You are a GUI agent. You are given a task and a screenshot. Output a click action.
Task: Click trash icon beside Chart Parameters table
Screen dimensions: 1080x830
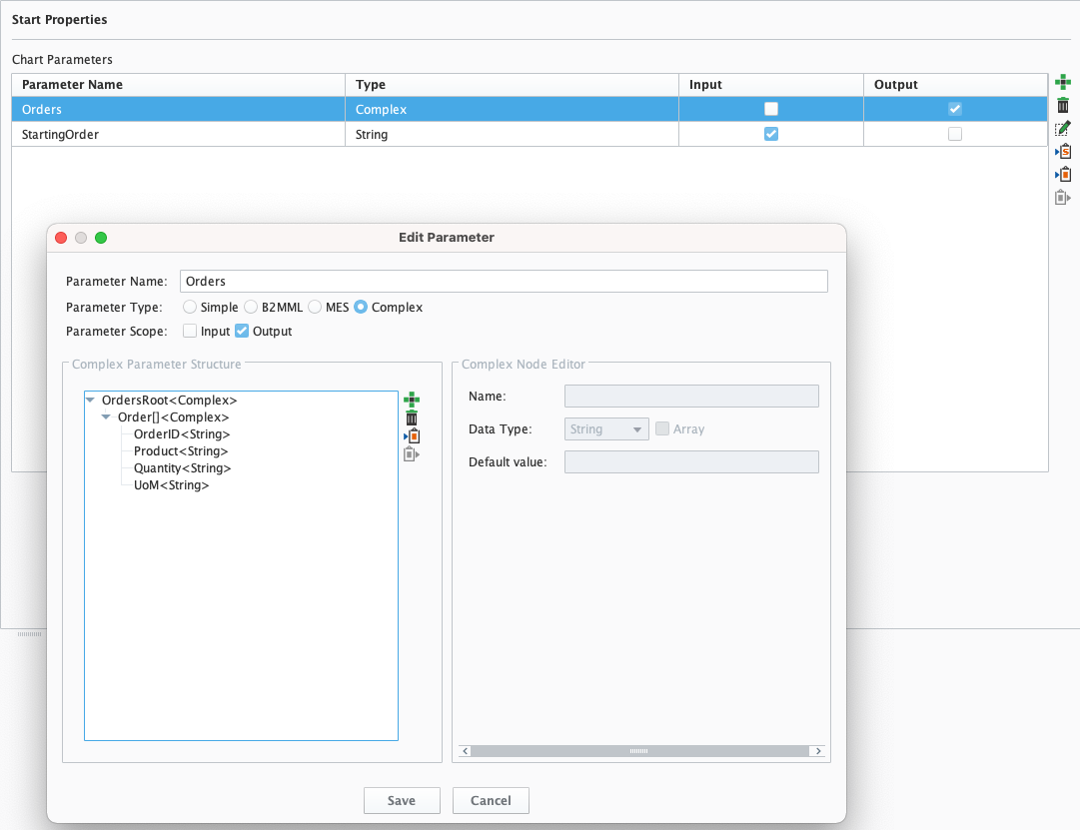pos(1063,106)
